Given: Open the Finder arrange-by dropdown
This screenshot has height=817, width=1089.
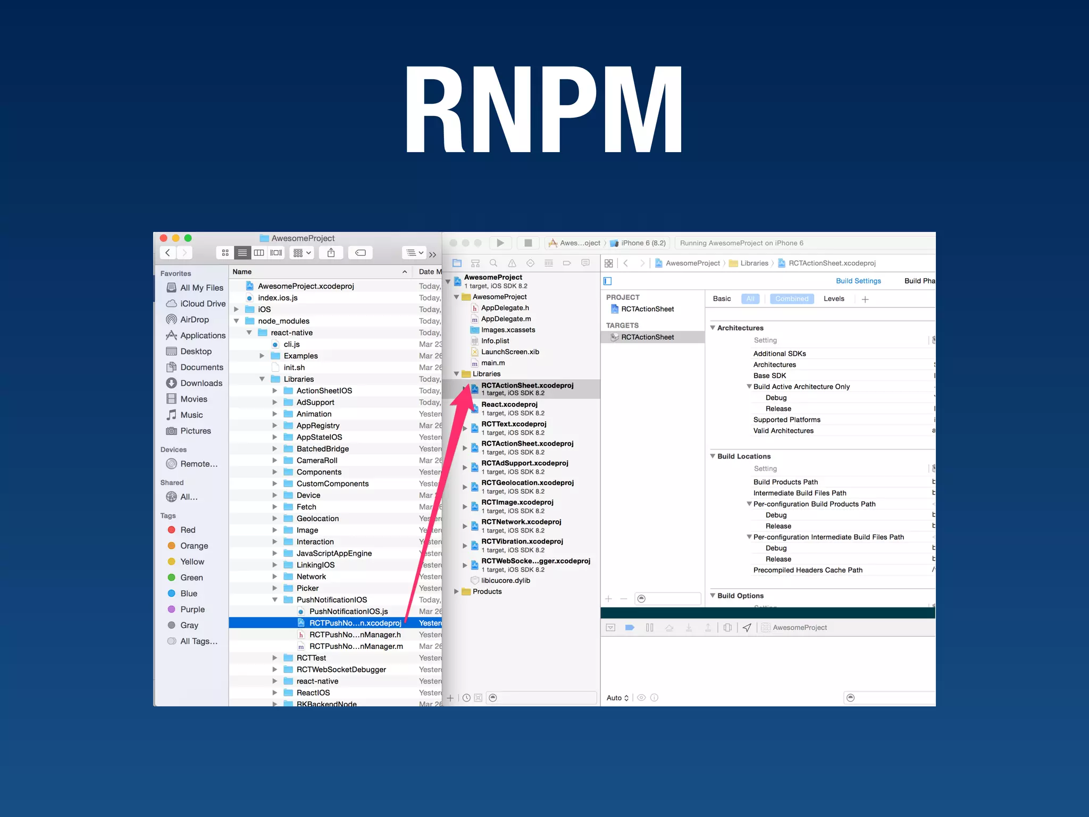Looking at the screenshot, I should 301,253.
